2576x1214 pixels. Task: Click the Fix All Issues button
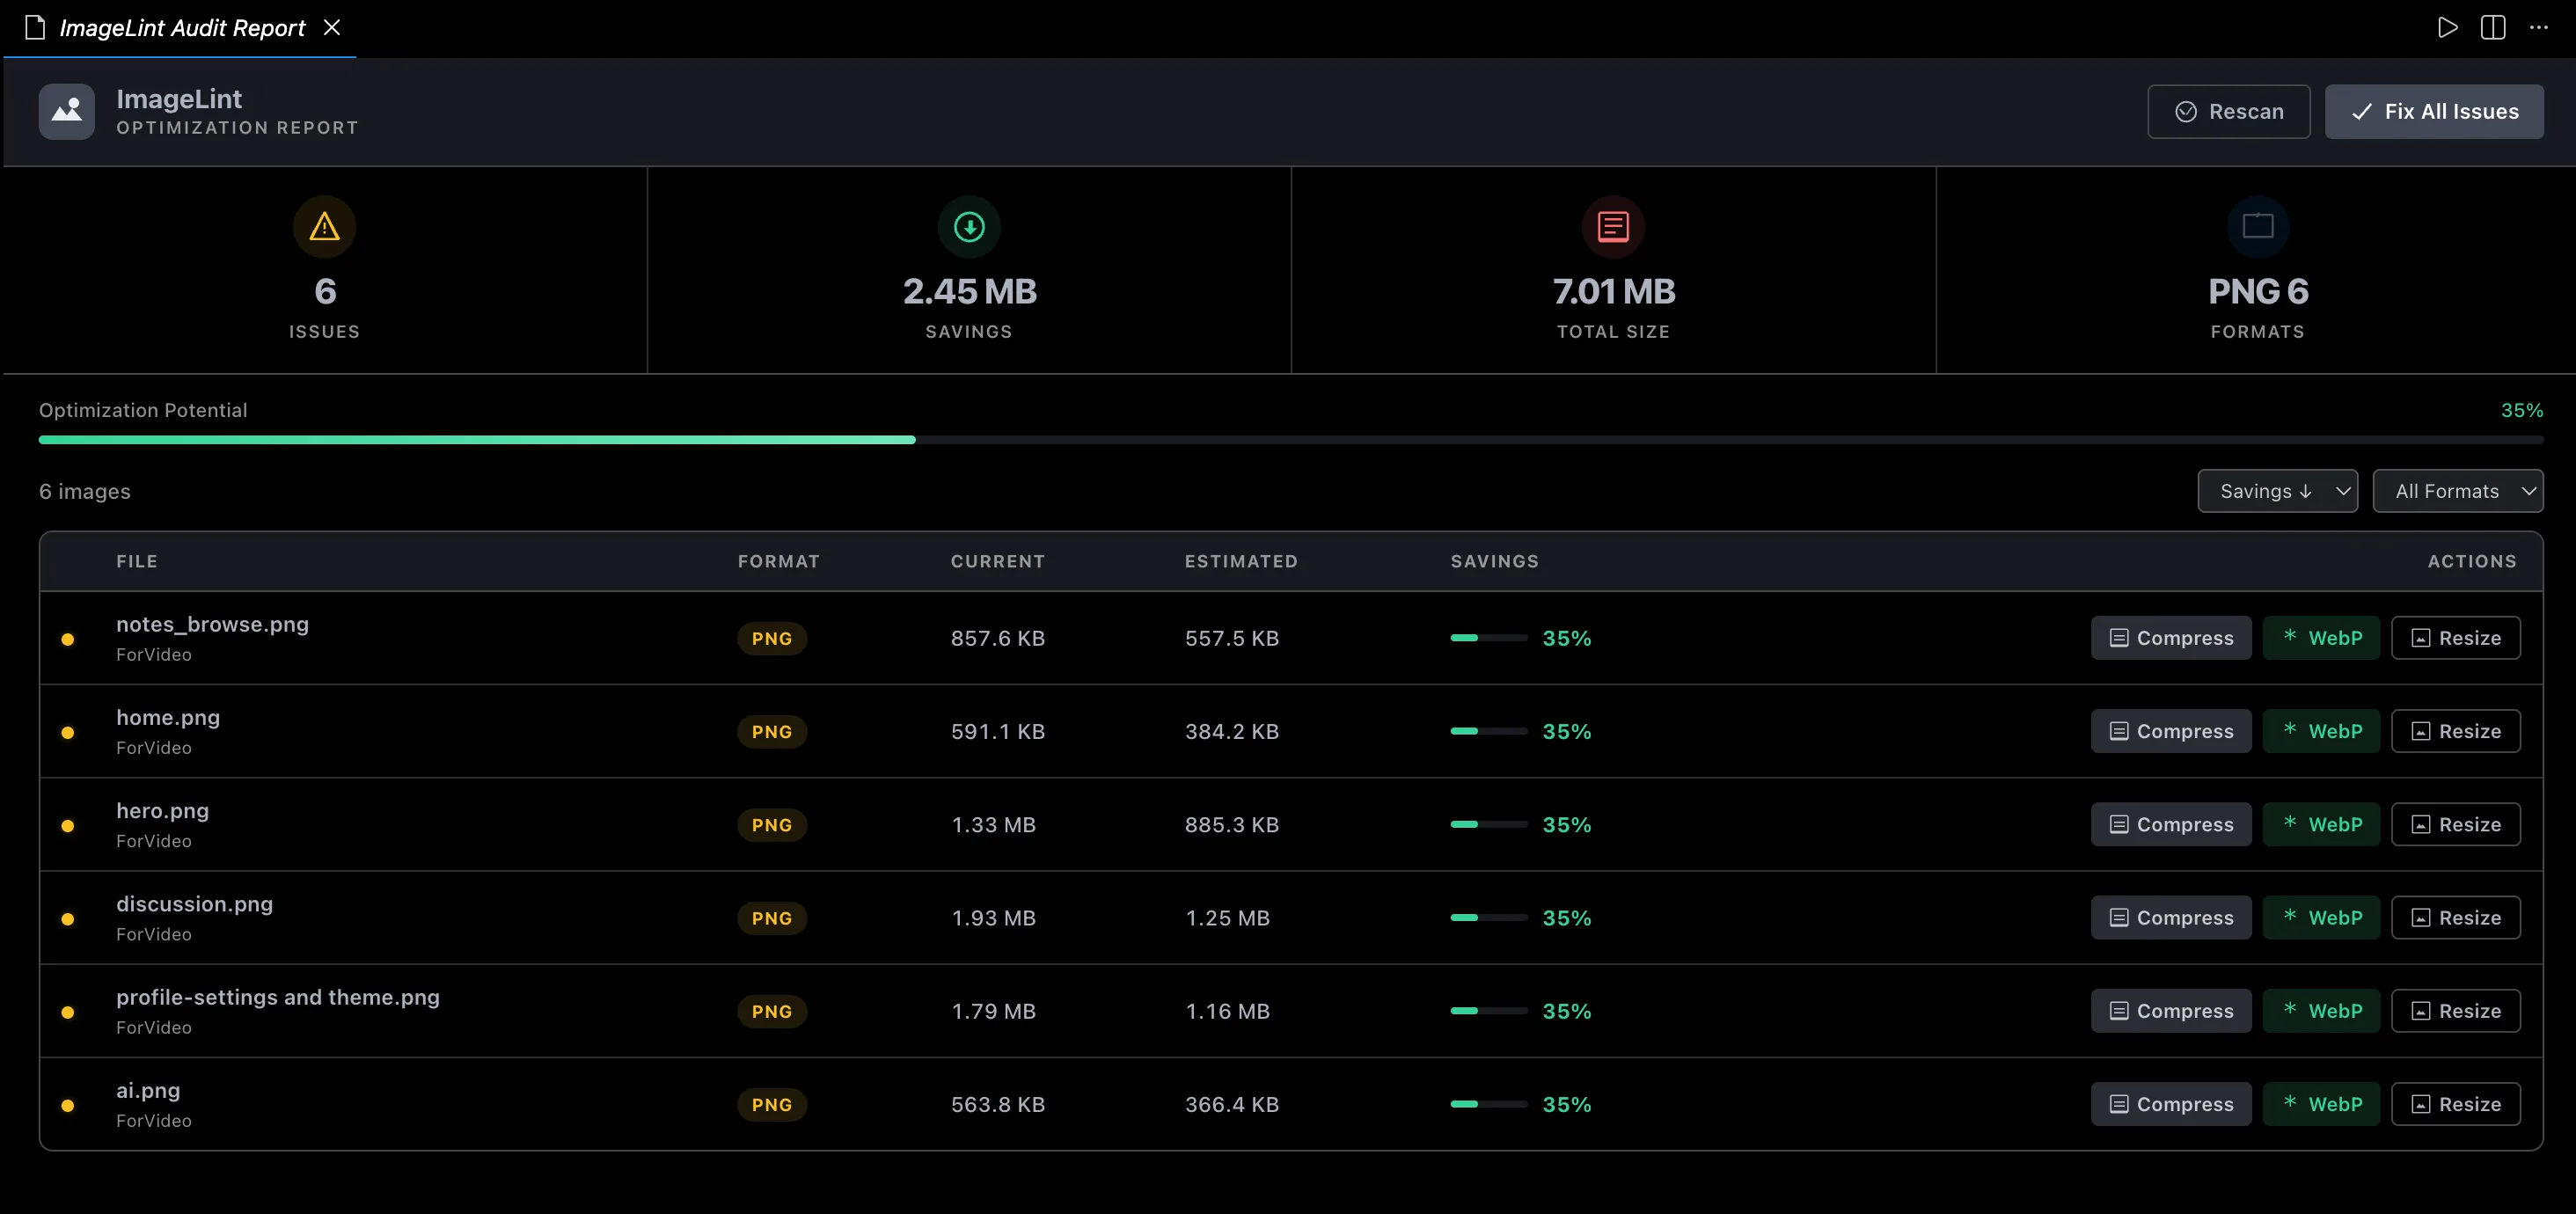[2433, 111]
